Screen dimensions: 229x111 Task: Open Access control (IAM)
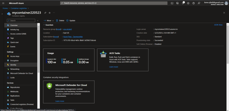[21, 34]
